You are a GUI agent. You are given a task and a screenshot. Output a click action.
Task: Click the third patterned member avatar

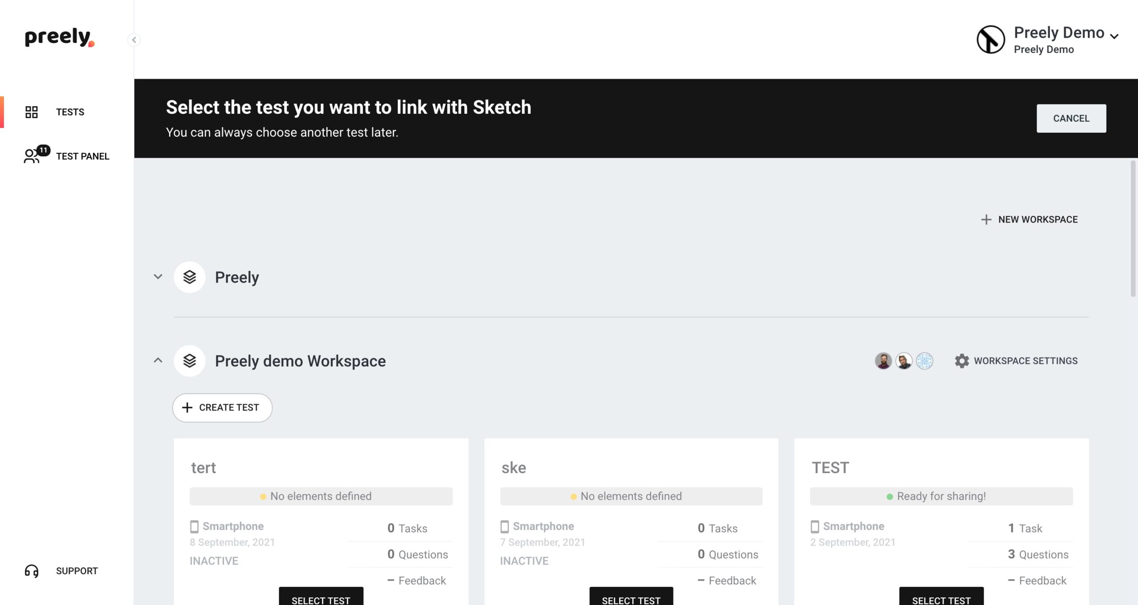[x=924, y=361]
